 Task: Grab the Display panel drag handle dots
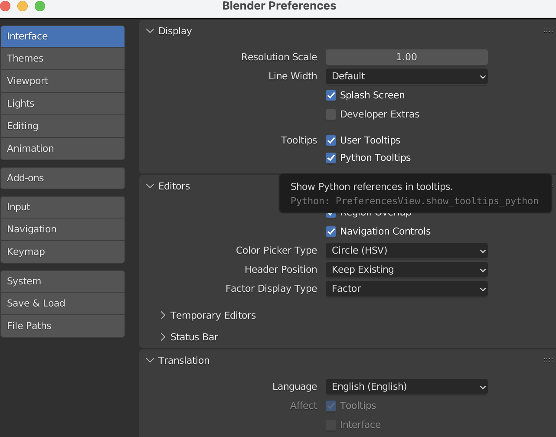(548, 31)
